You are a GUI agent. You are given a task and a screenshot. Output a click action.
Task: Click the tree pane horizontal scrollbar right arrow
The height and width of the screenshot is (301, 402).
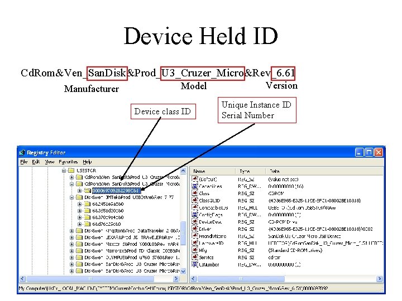pyautogui.click(x=176, y=279)
